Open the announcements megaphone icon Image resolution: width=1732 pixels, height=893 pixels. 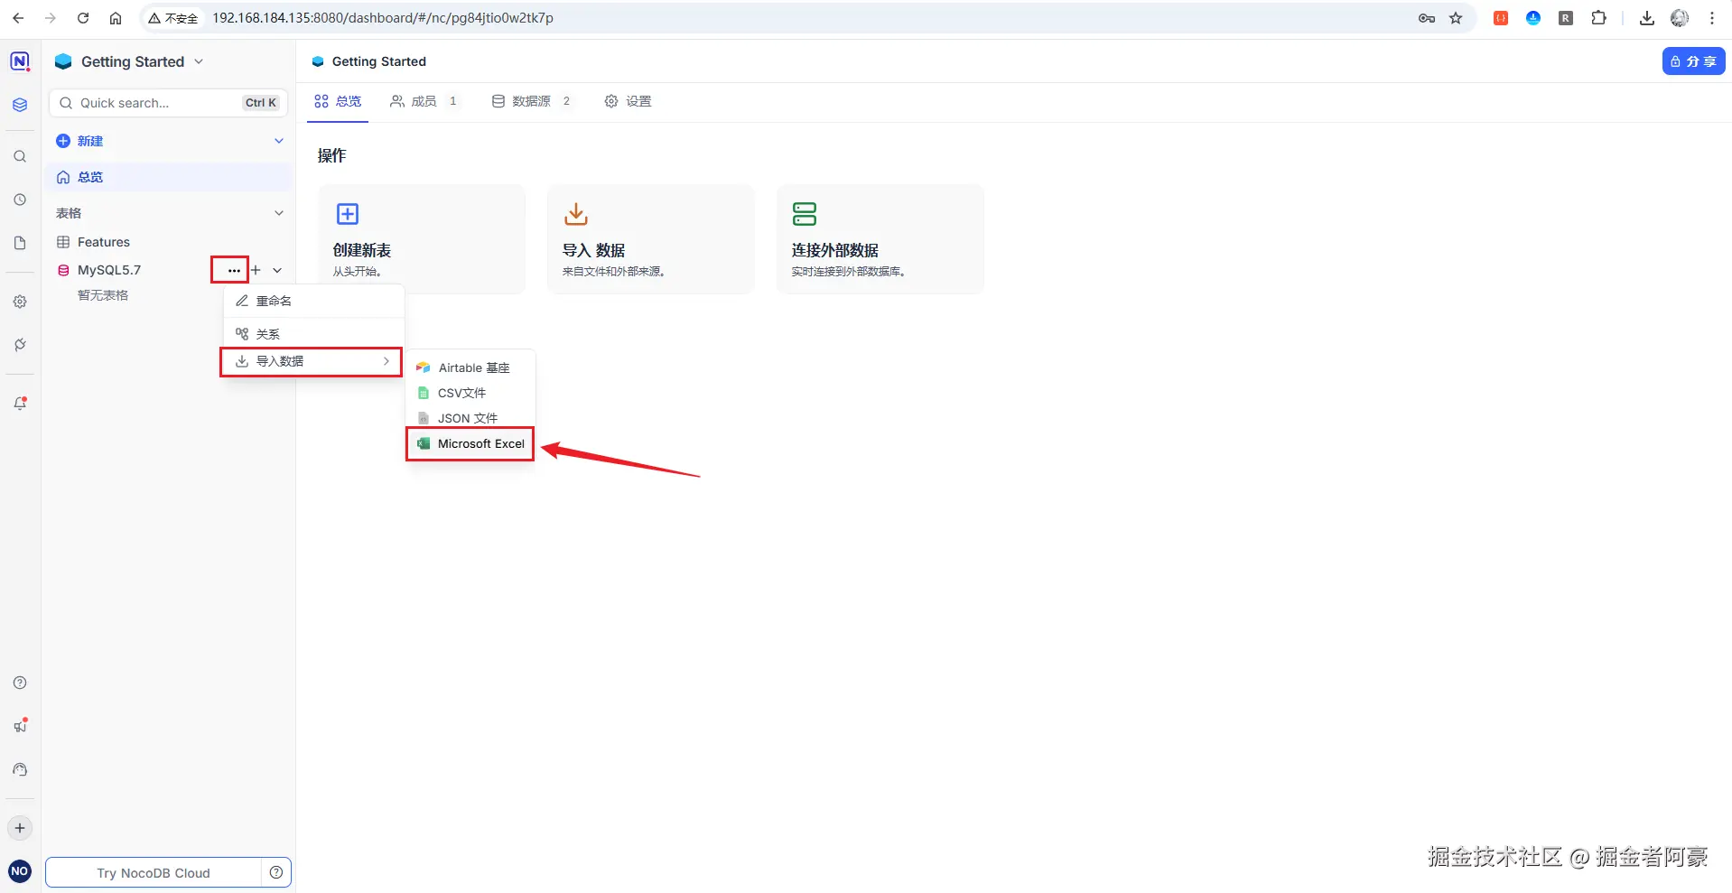(x=20, y=726)
